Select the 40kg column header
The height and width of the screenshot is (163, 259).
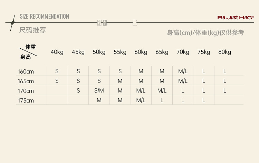pyautogui.click(x=57, y=52)
